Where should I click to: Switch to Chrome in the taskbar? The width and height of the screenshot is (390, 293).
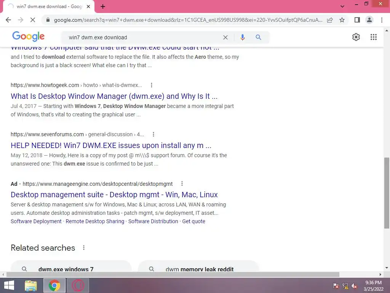(x=54, y=285)
